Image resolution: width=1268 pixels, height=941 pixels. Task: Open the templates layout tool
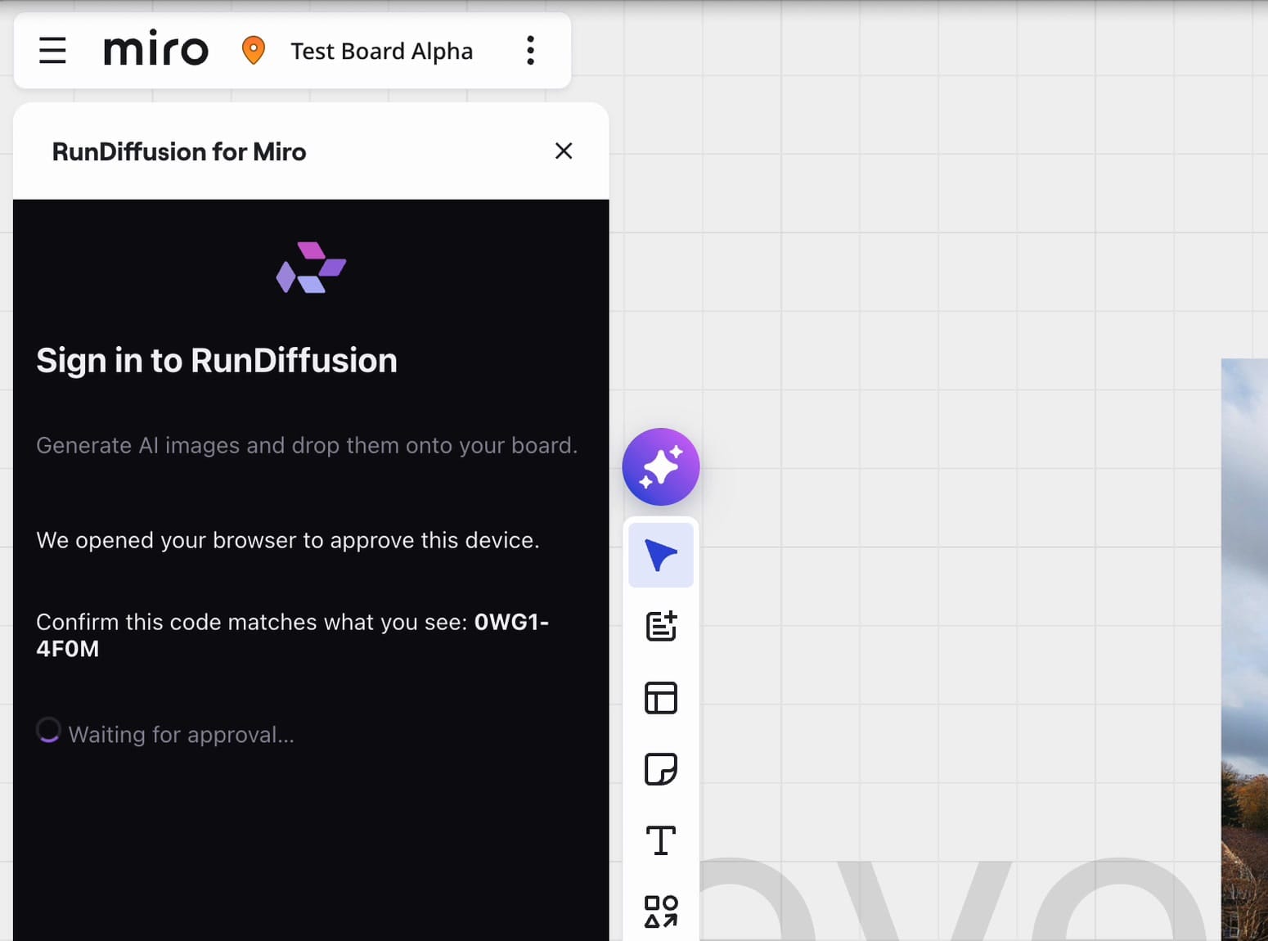pos(661,698)
